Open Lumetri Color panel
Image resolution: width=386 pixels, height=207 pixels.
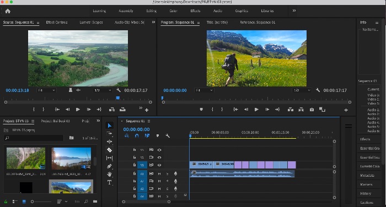(x=369, y=166)
